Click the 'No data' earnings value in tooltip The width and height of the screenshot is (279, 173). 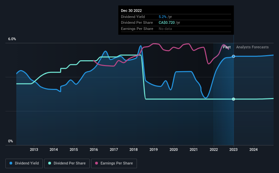pos(165,29)
